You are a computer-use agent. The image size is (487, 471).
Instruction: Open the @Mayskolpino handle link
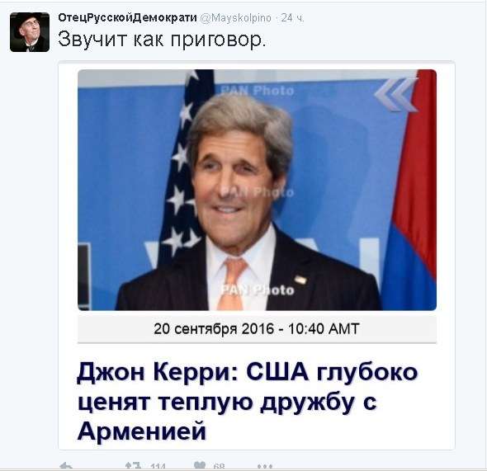(x=236, y=18)
